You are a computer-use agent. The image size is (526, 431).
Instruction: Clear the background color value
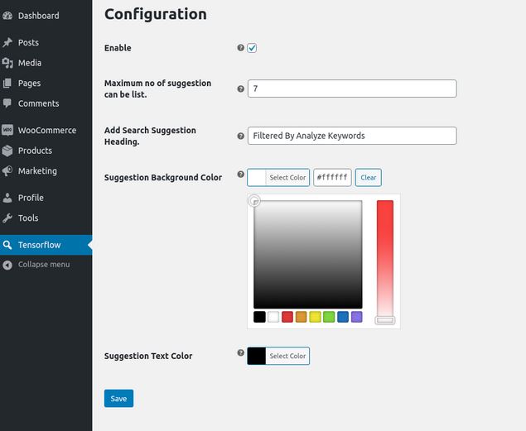[x=369, y=178]
